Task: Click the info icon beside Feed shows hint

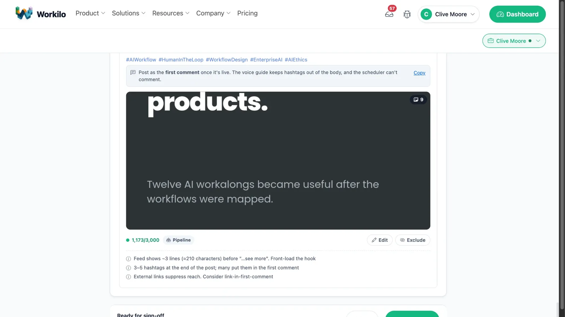Action: 129,259
